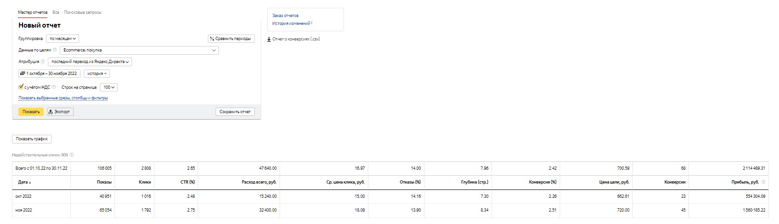Open the Группировка dropdown по месяцам
Screen dimensions: 779x224
[x=63, y=39]
